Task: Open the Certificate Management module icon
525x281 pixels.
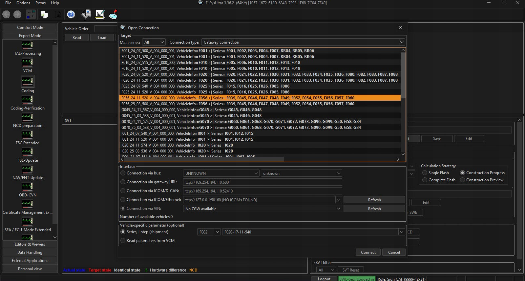Action: (x=28, y=204)
